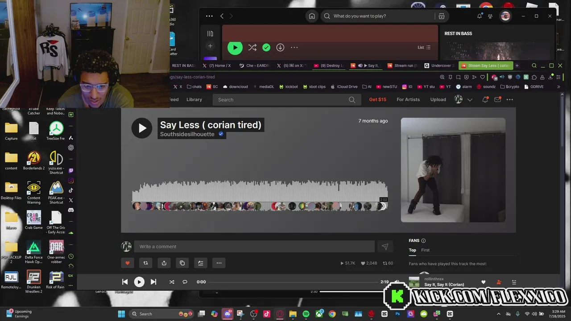Click the Fans info icon
Screen dimensions: 571x321
pyautogui.click(x=423, y=241)
